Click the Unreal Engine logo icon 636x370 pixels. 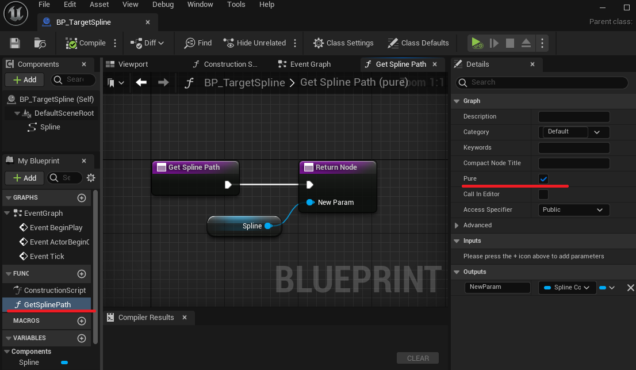[16, 13]
